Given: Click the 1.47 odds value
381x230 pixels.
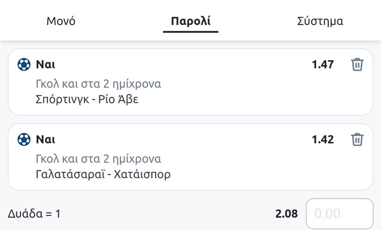Looking at the screenshot, I should pos(323,65).
